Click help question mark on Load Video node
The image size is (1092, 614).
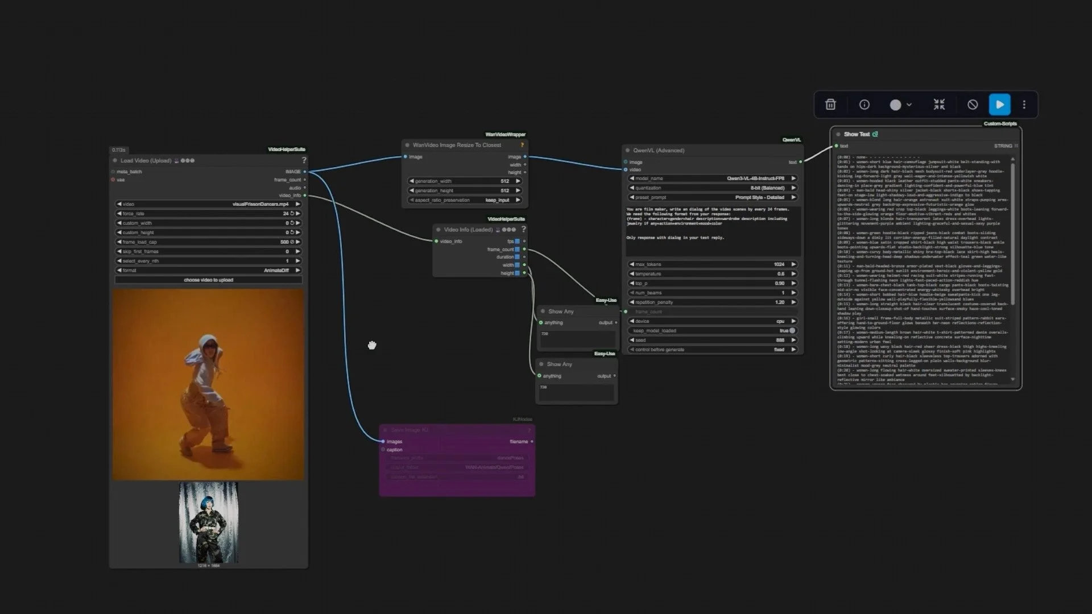pos(304,160)
